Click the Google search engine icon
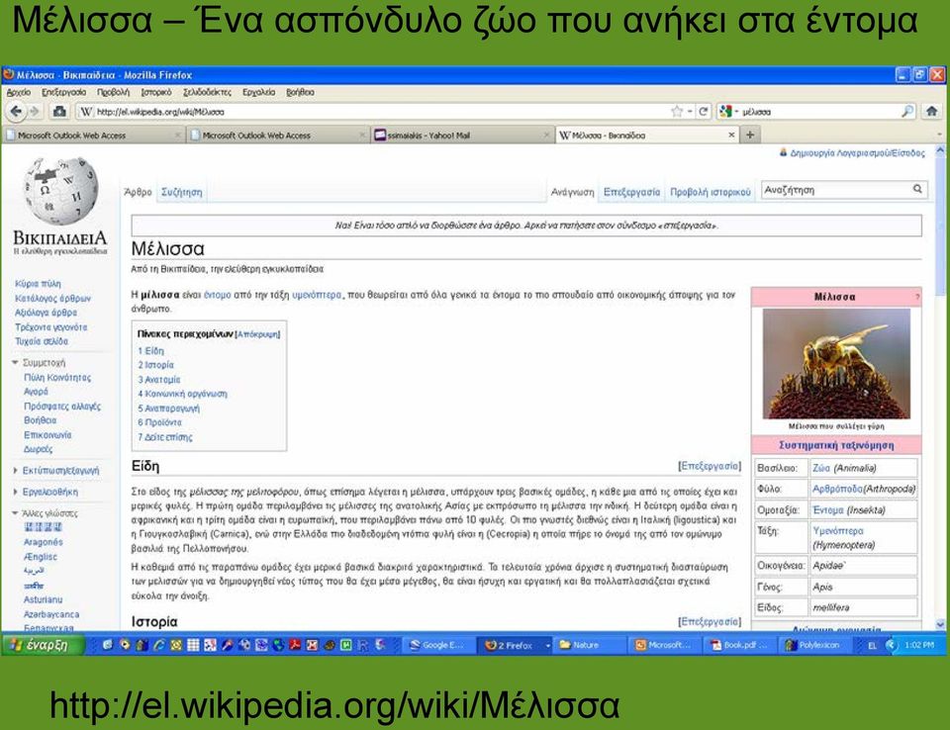This screenshot has width=950, height=730. pos(724,112)
